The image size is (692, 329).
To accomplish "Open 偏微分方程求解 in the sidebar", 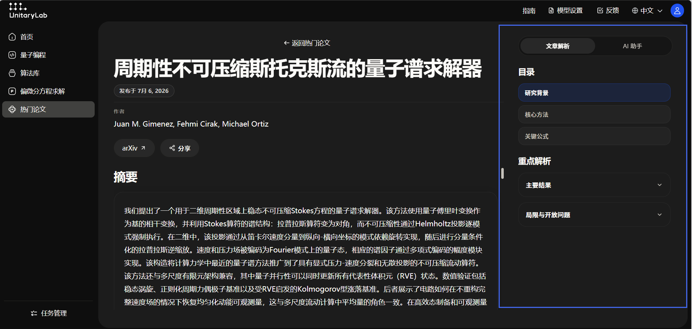I will 48,91.
